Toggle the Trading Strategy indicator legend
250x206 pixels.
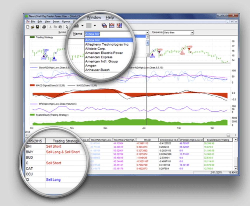click(x=32, y=37)
